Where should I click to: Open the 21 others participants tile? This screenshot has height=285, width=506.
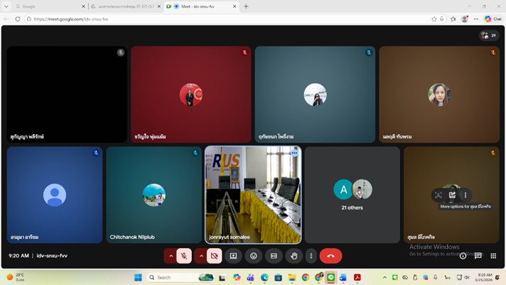(x=352, y=194)
